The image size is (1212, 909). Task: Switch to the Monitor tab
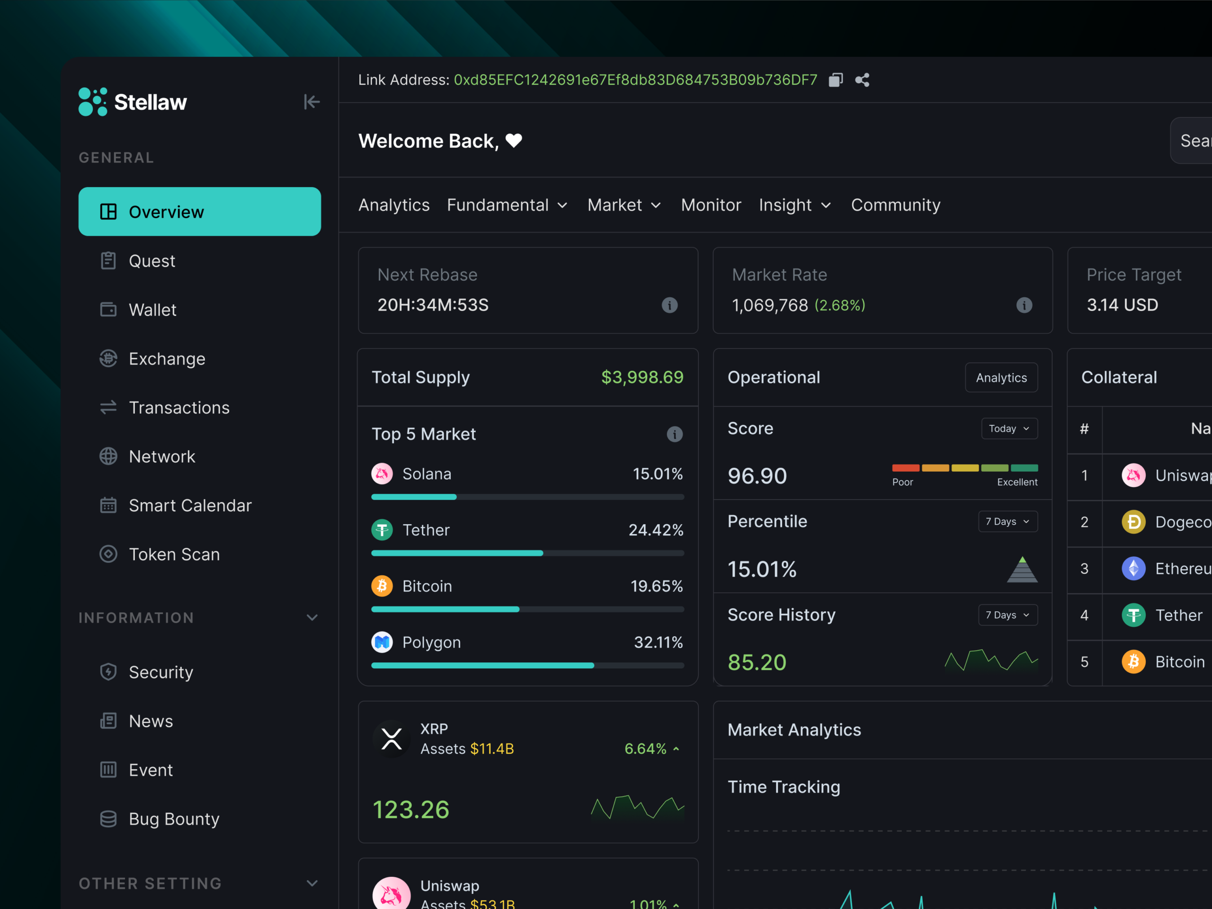coord(711,205)
